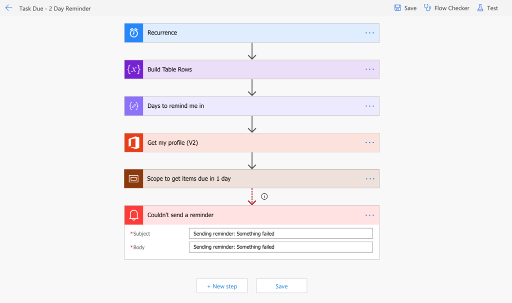Edit the Body input field
The height and width of the screenshot is (303, 512).
281,247
